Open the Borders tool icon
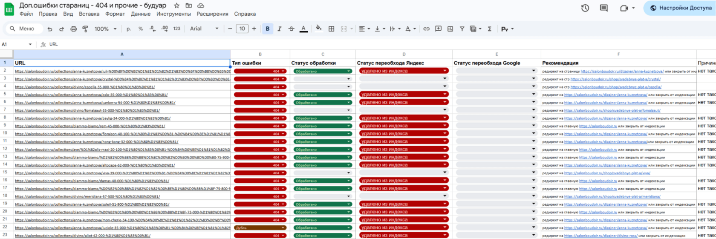The height and width of the screenshot is (239, 716). click(331, 29)
